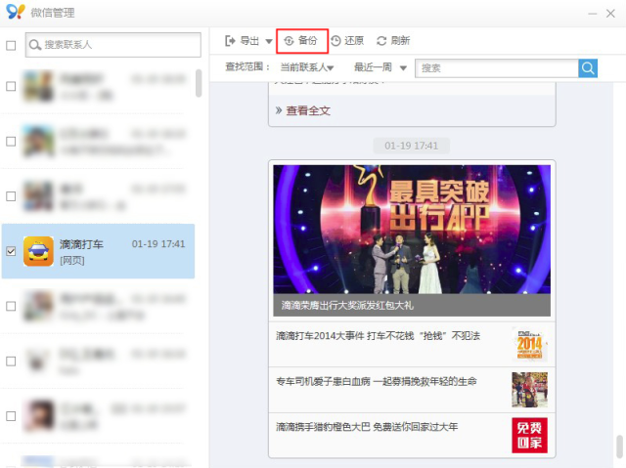Click the blue magnifier search button
The height and width of the screenshot is (468, 626).
coord(588,68)
